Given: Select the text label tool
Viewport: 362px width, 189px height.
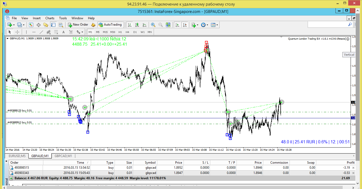Looking at the screenshot, I should [71, 32].
